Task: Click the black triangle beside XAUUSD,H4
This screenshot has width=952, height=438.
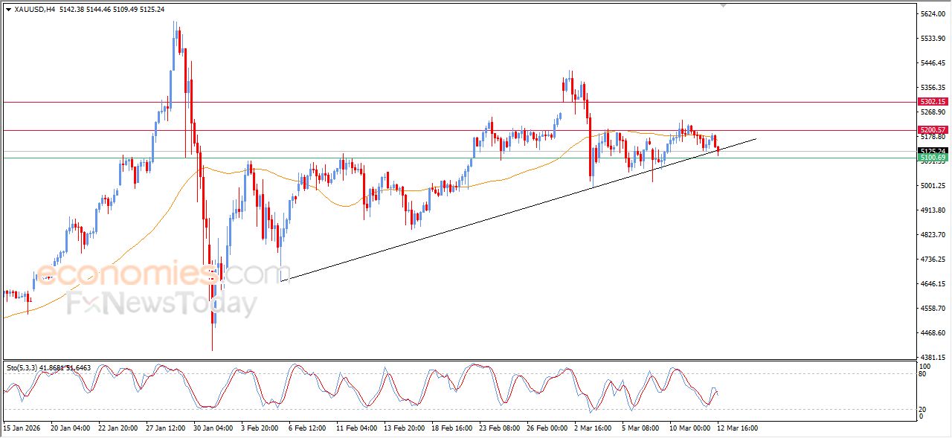Action: (8, 10)
